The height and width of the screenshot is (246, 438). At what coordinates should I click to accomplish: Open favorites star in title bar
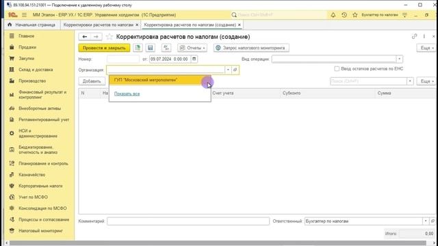pos(355,15)
